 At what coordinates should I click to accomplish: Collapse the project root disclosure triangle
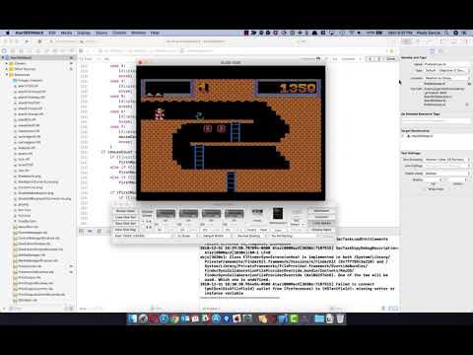click(x=3, y=58)
